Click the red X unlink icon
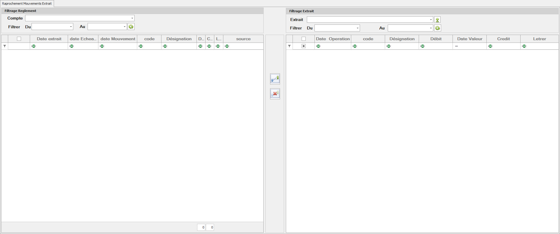The height and width of the screenshot is (234, 560). coord(275,94)
